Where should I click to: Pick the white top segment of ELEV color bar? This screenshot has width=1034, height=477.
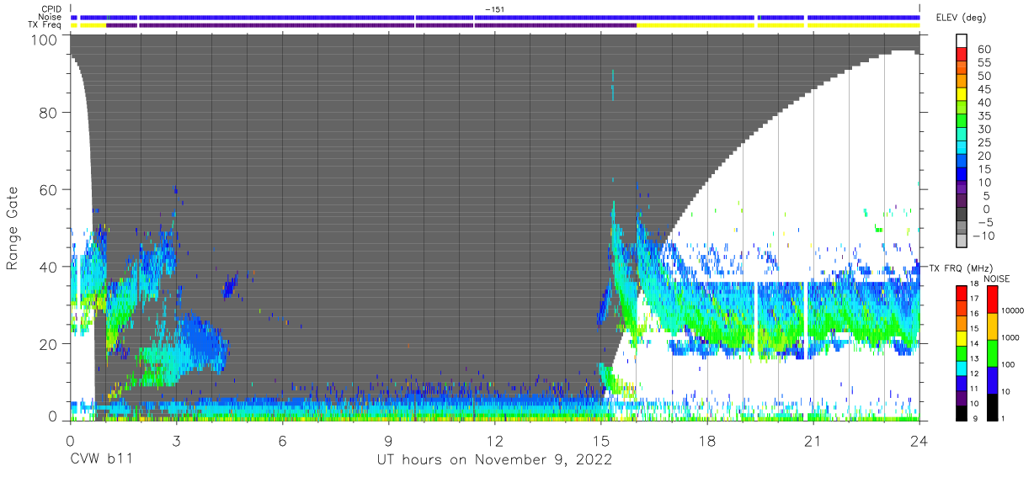tap(962, 41)
